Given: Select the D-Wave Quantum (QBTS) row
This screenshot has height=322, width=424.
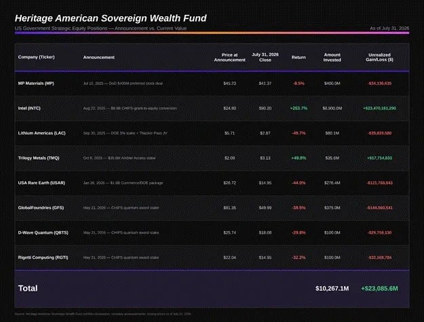Looking at the screenshot, I should [212, 232].
